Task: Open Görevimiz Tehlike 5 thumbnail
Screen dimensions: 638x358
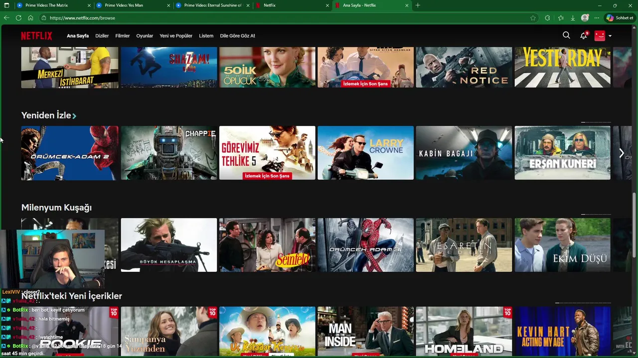Action: [267, 153]
